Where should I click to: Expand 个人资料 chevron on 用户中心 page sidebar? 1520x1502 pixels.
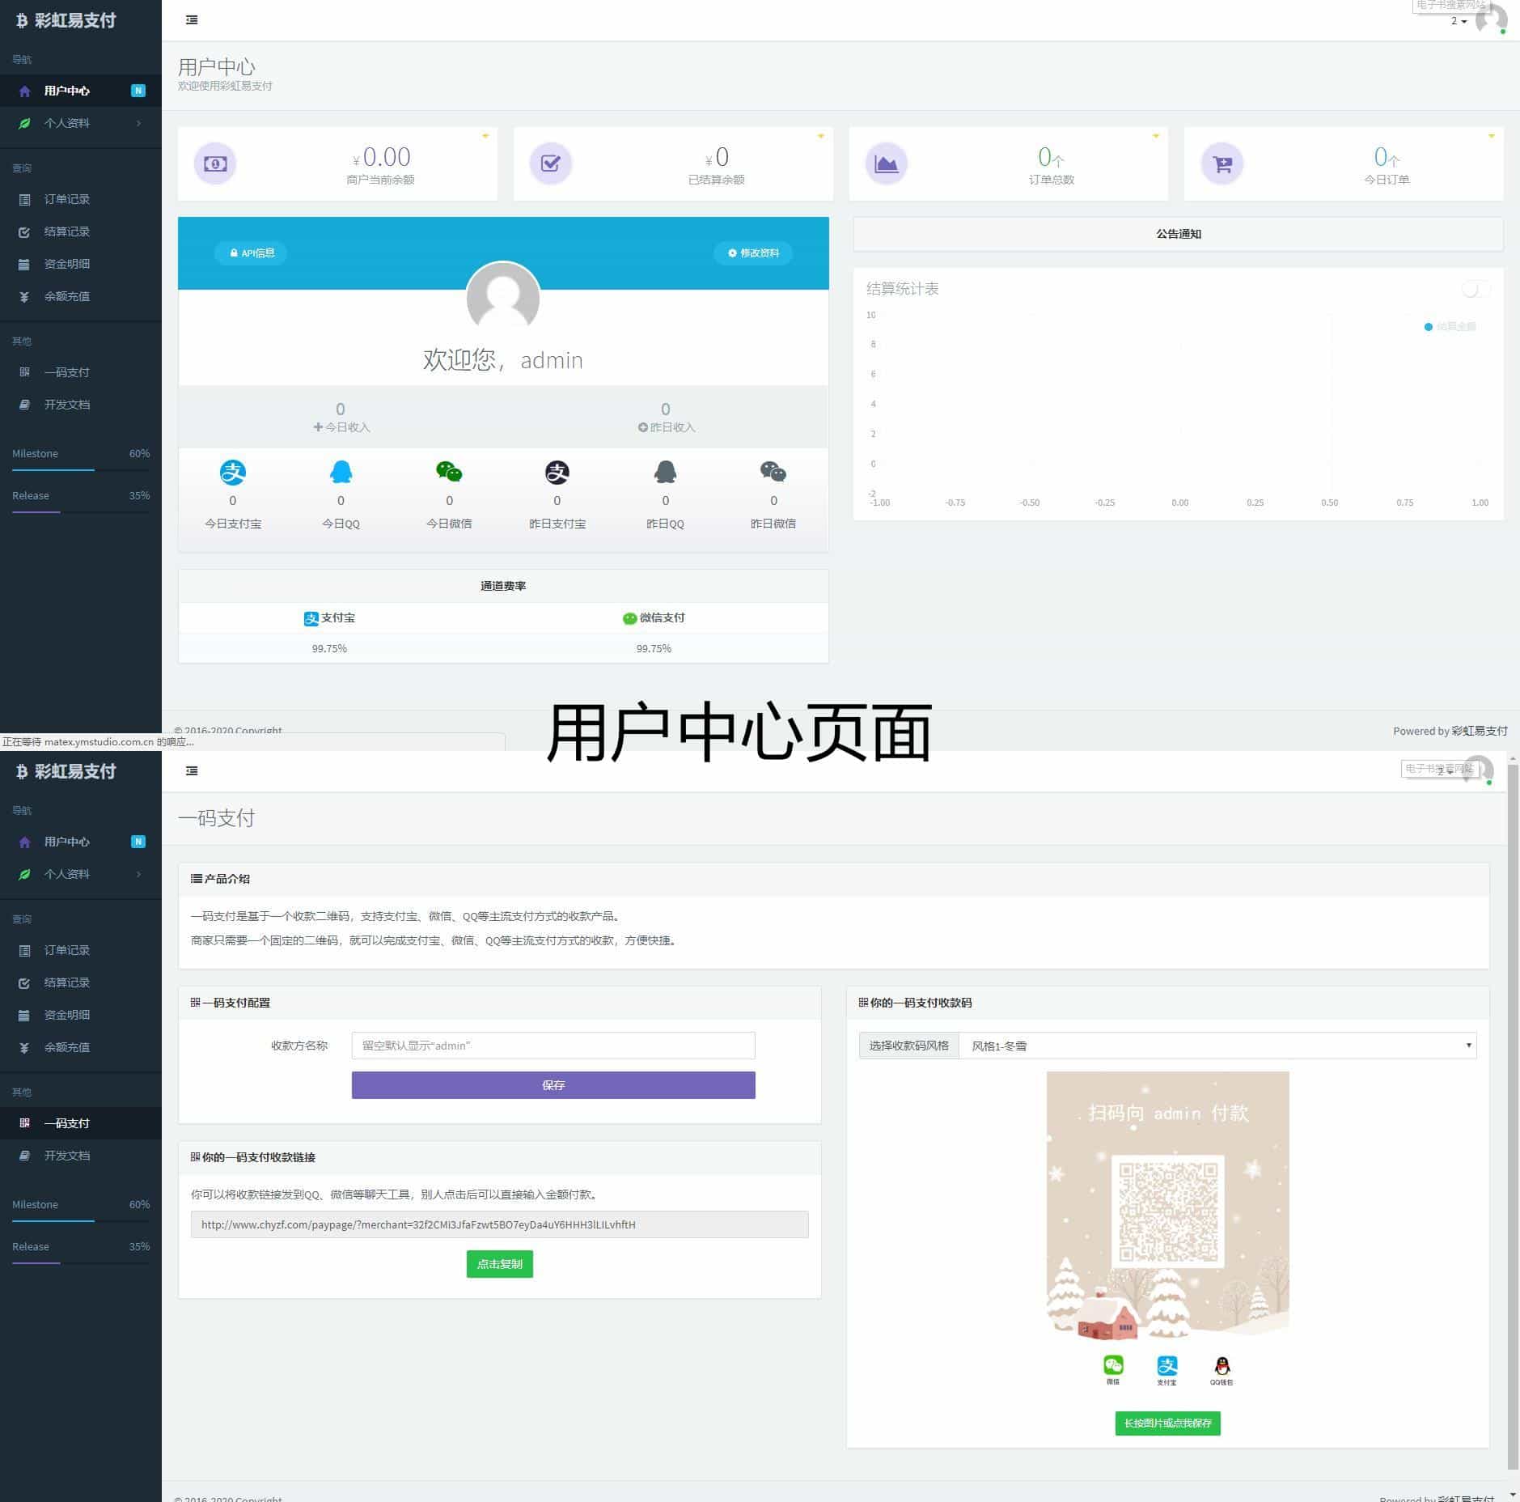(x=139, y=123)
